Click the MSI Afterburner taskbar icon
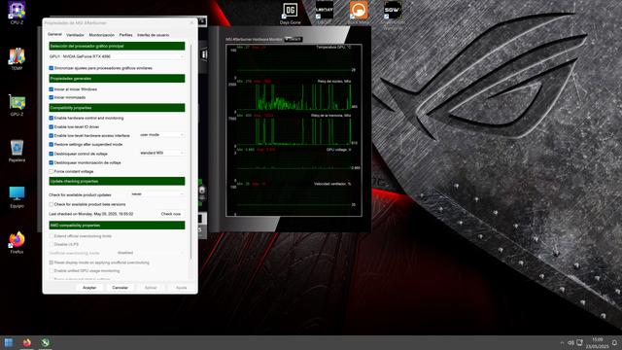The image size is (622, 350). [x=46, y=342]
